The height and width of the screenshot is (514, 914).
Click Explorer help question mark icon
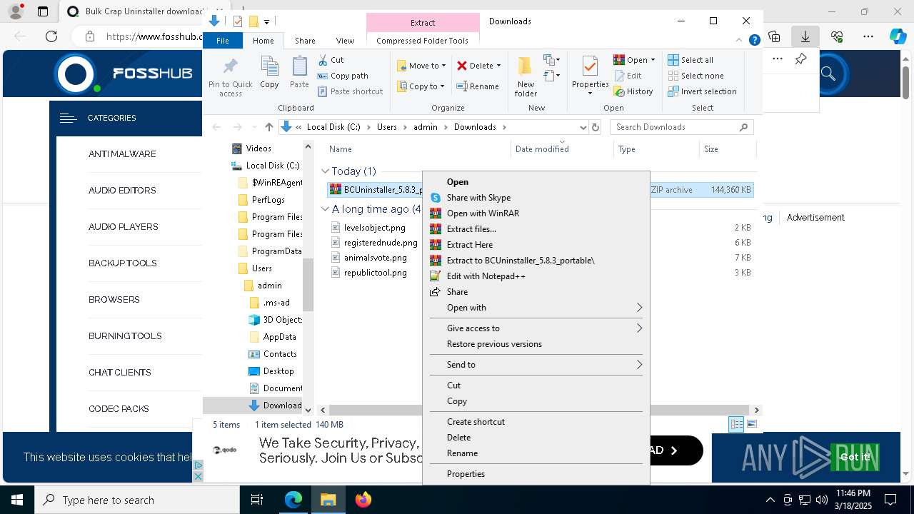coord(754,41)
